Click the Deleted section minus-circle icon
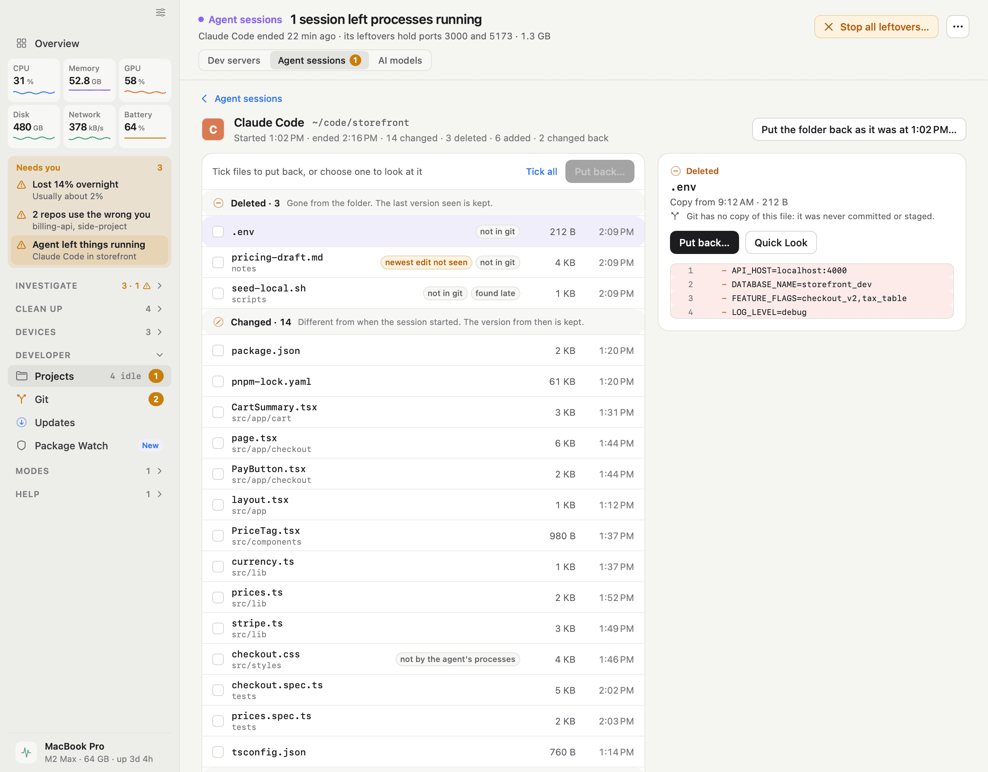 pyautogui.click(x=218, y=203)
